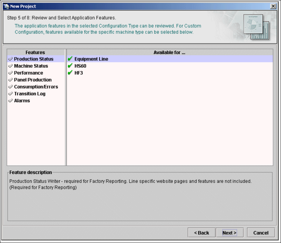The height and width of the screenshot is (243, 281).
Task: Click the checkmark icon beside Alarms
Action: (x=11, y=100)
